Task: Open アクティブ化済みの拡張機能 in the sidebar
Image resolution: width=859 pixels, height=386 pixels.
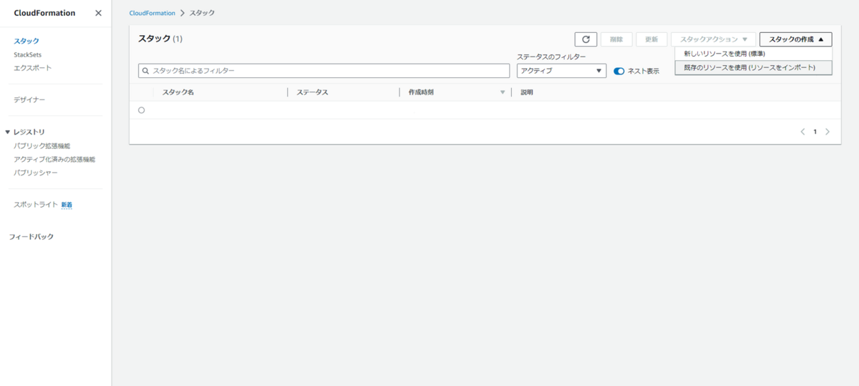Action: coord(54,159)
